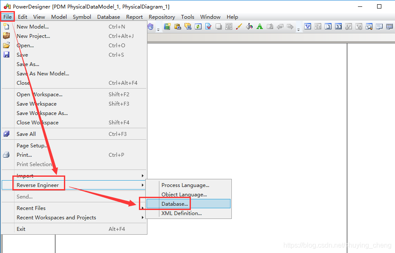Open the File menu
Viewport: 395px width, 253px height.
8,17
